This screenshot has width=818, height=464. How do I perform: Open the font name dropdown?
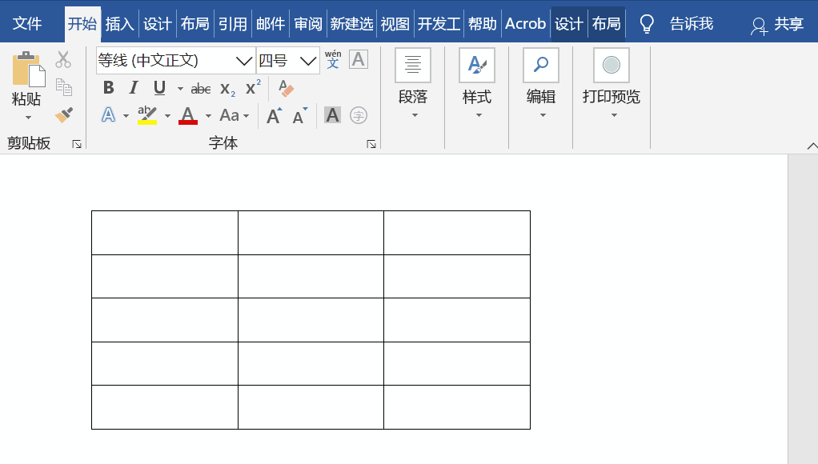tap(244, 60)
